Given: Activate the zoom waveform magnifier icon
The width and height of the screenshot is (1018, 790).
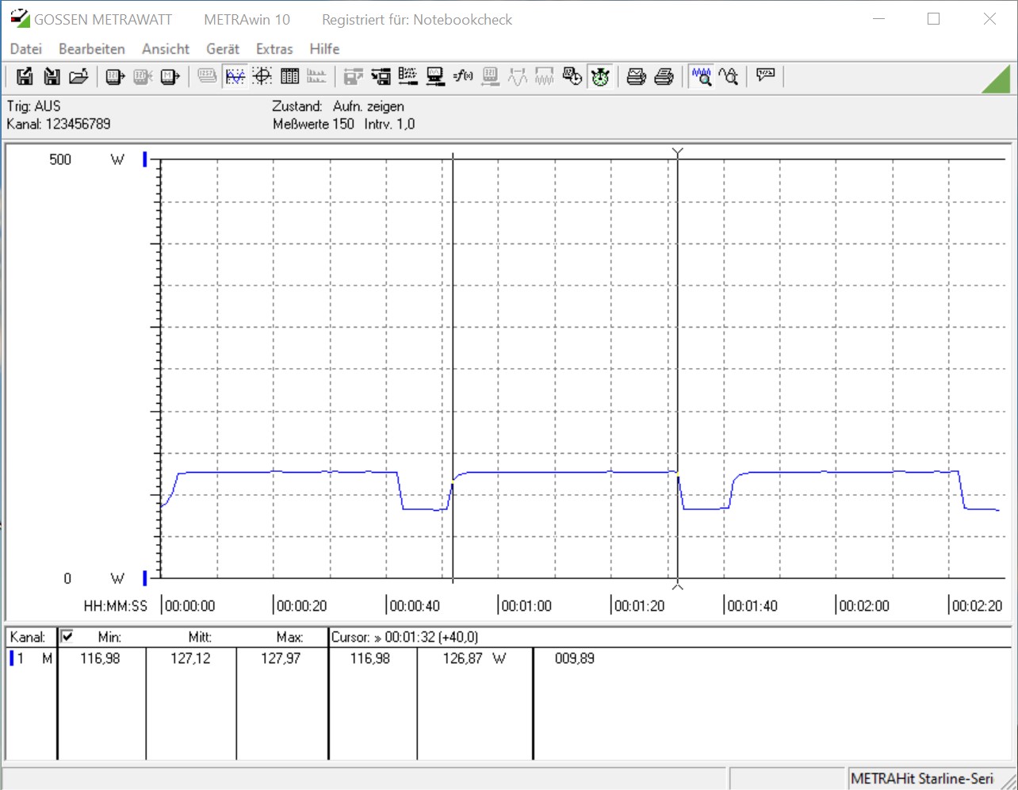Looking at the screenshot, I should click(701, 76).
